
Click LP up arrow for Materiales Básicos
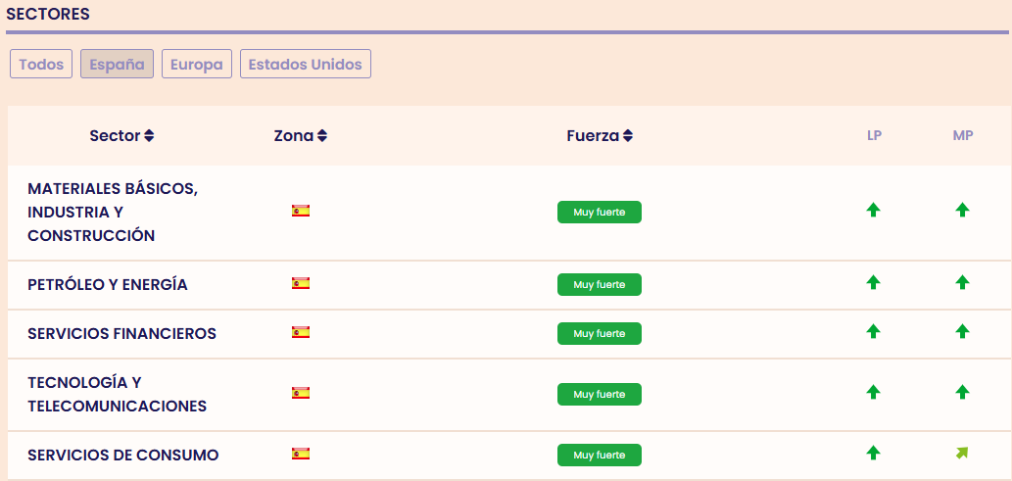pyautogui.click(x=873, y=210)
